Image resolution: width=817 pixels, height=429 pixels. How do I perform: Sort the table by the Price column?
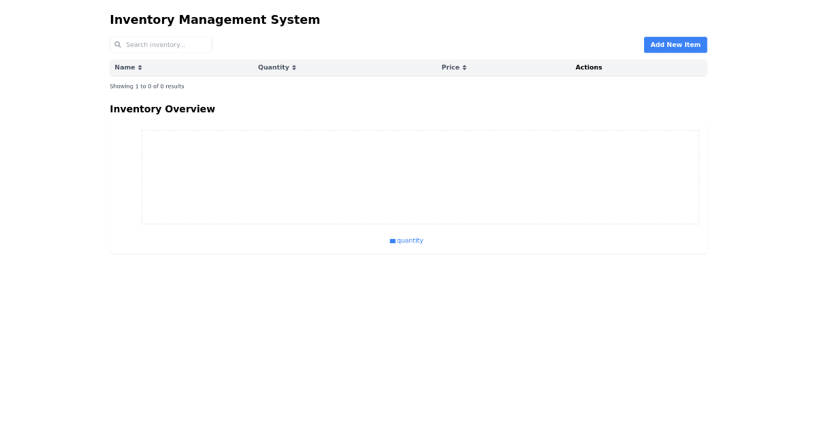(x=451, y=67)
